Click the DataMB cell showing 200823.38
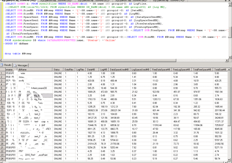The image size is (232, 163). [92, 110]
